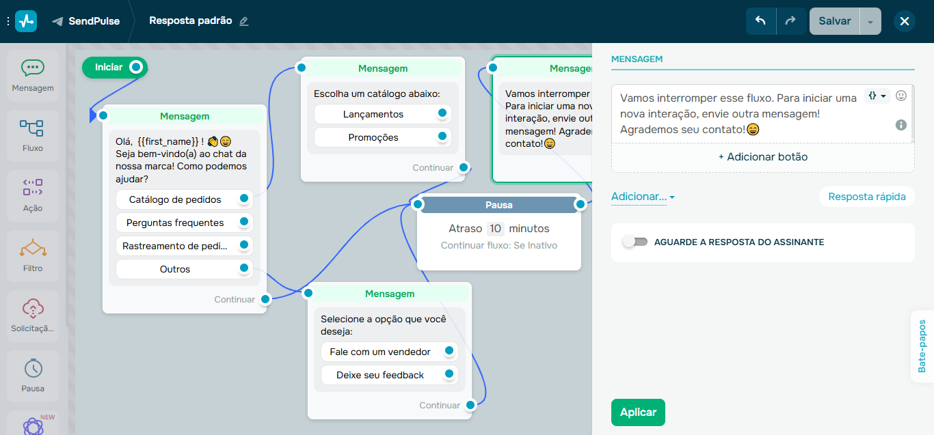The height and width of the screenshot is (435, 934).
Task: Add a Solicitação API block from sidebar
Action: point(33,315)
